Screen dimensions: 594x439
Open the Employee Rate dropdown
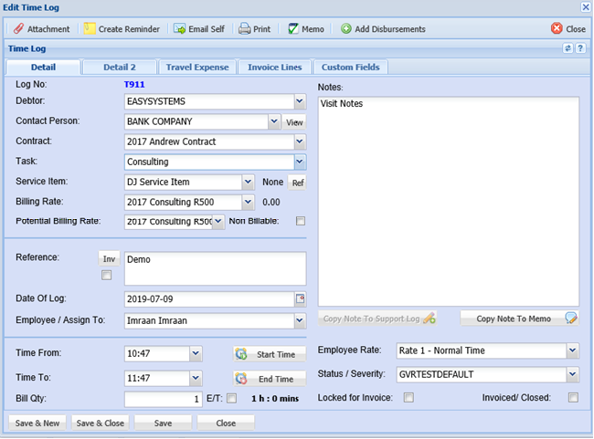click(571, 350)
